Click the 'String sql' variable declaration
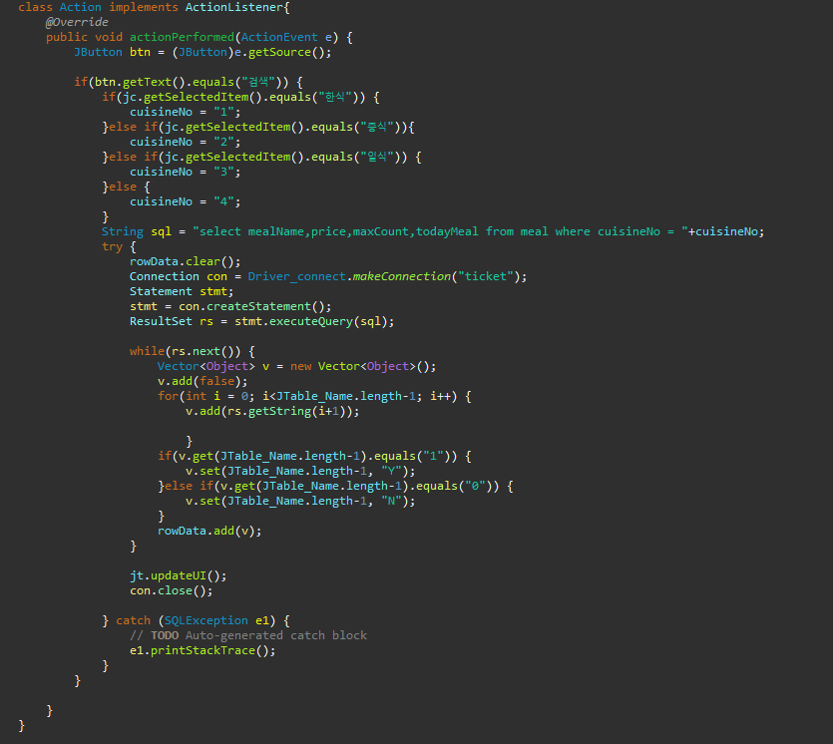The width and height of the screenshot is (833, 744). tap(137, 231)
